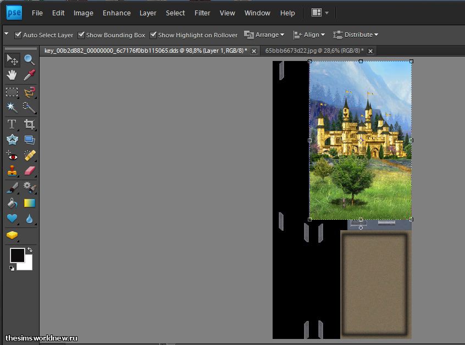Choose the Clone Stamp tool
This screenshot has height=345, width=465.
12,171
